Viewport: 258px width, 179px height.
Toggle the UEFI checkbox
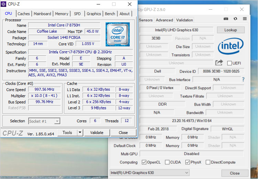(x=229, y=63)
